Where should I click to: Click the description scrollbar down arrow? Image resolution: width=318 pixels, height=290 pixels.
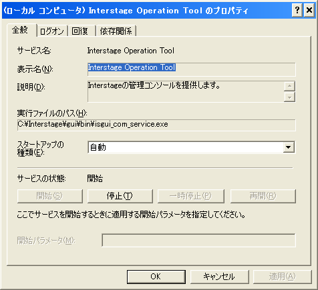(289, 97)
